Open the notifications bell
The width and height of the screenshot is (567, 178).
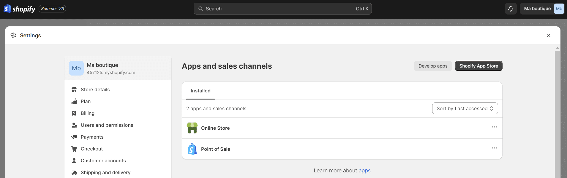511,9
